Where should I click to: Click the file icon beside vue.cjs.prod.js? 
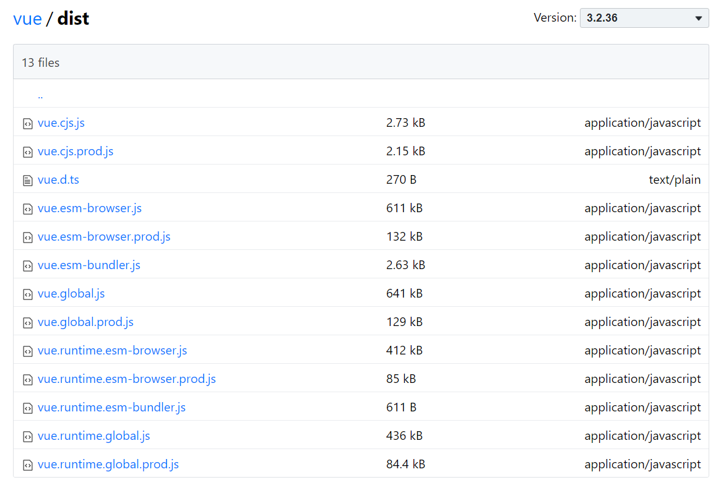pos(28,152)
